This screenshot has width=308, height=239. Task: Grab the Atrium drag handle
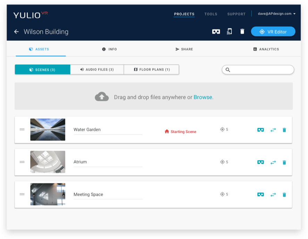pos(22,162)
